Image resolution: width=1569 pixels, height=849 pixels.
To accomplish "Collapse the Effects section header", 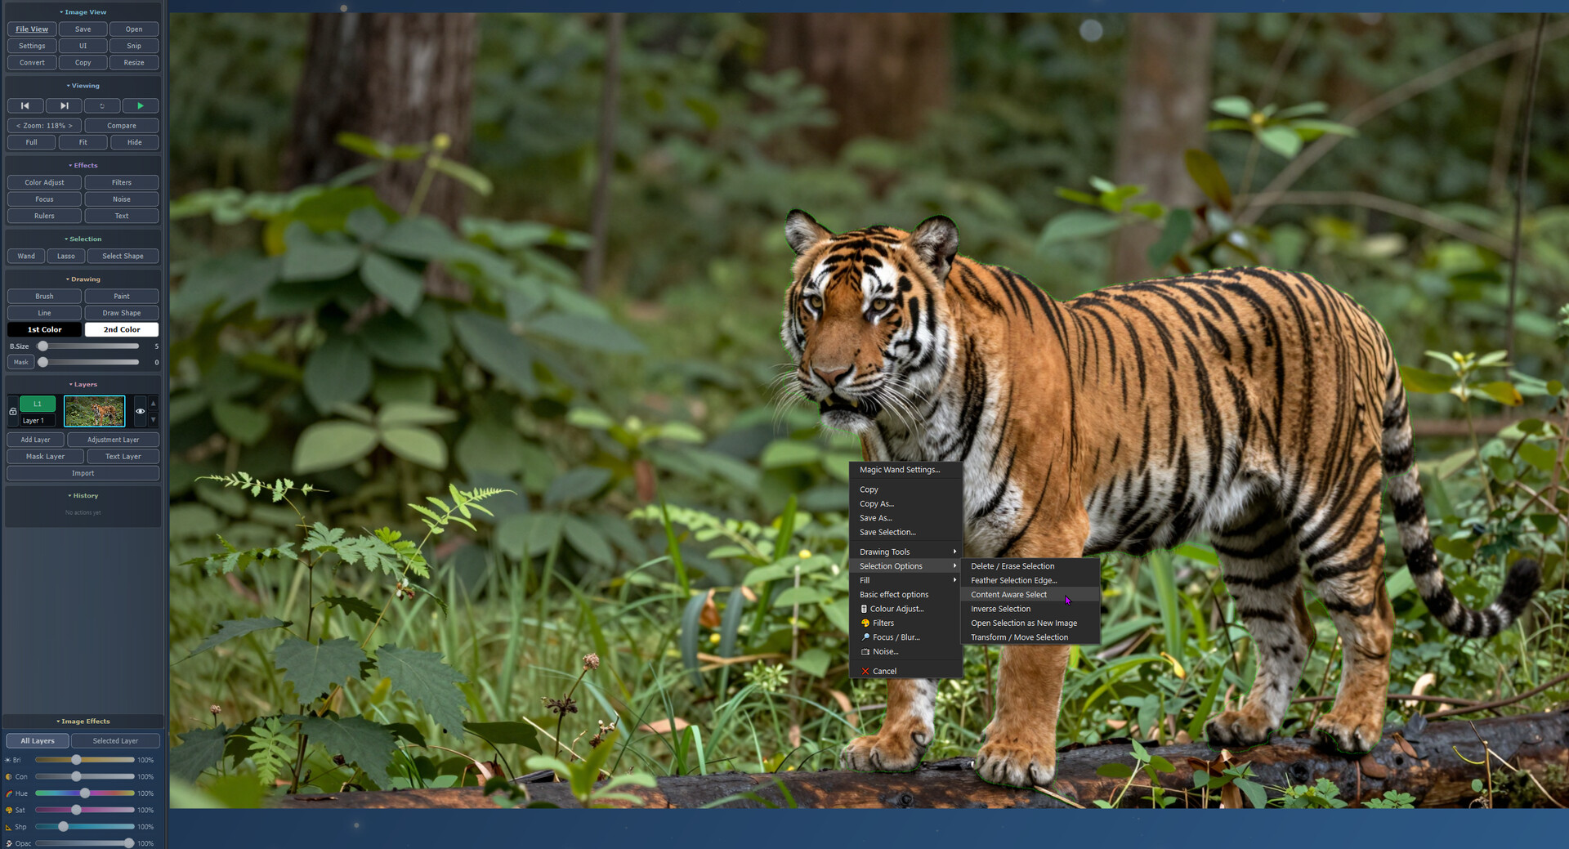I will tap(83, 165).
